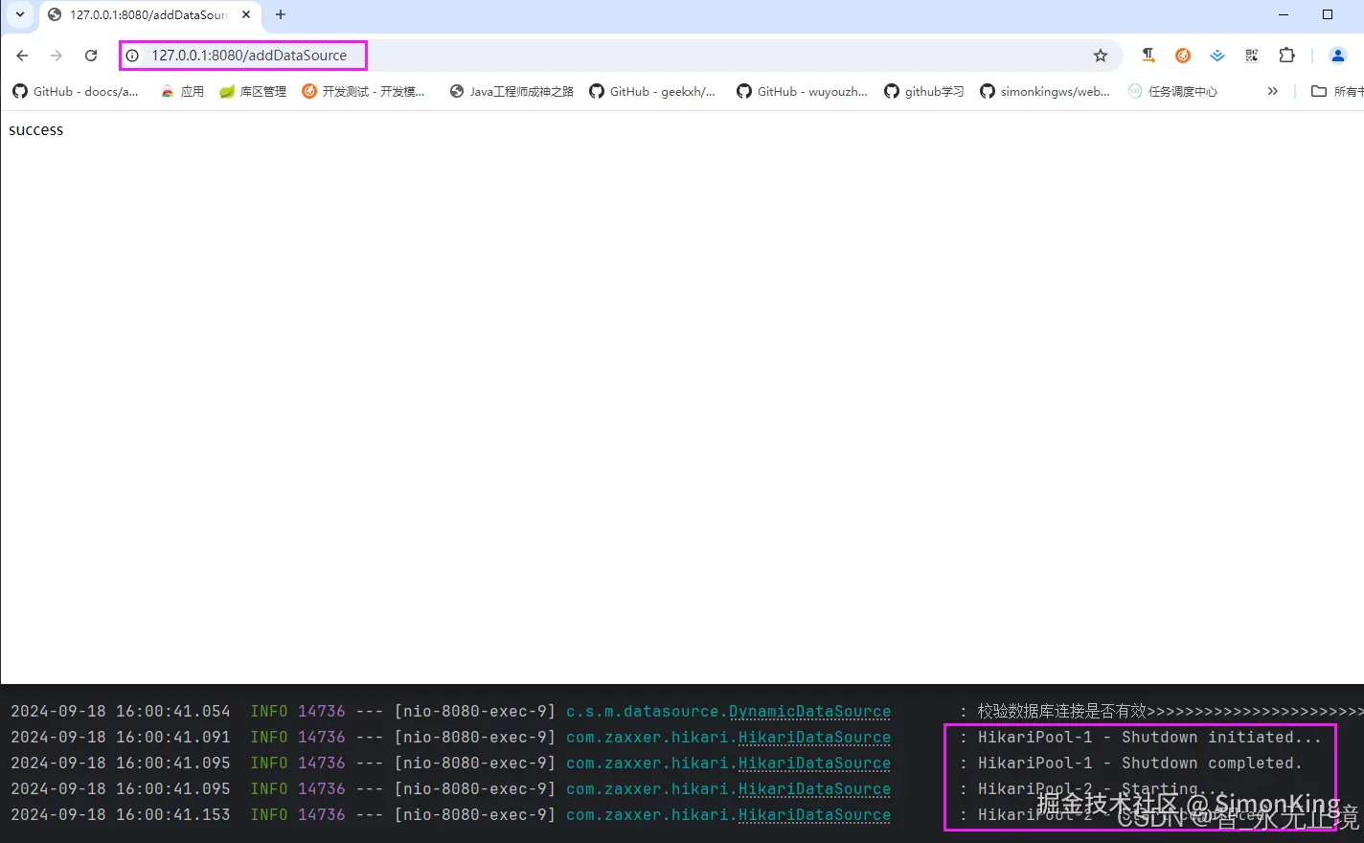Open a new tab with plus button
The image size is (1364, 843).
[x=281, y=15]
